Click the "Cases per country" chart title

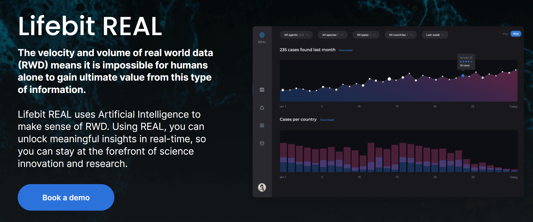298,119
